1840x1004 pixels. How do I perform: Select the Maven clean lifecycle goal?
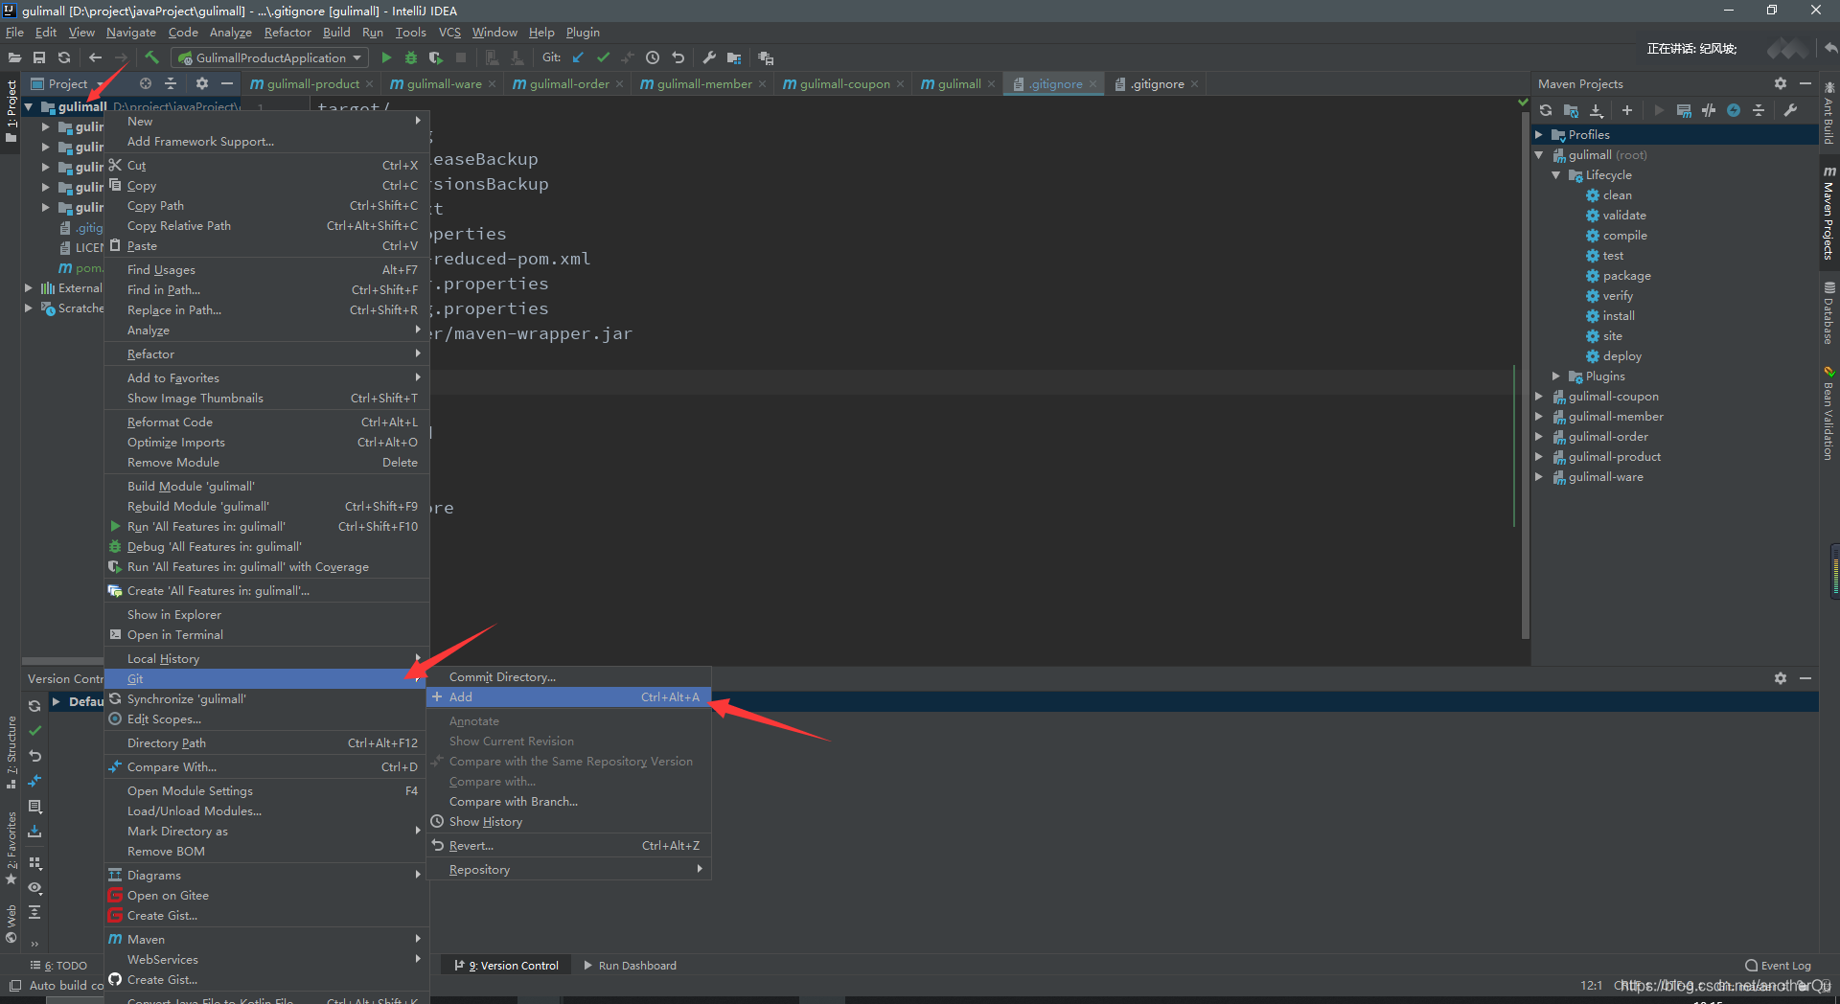pos(1617,195)
